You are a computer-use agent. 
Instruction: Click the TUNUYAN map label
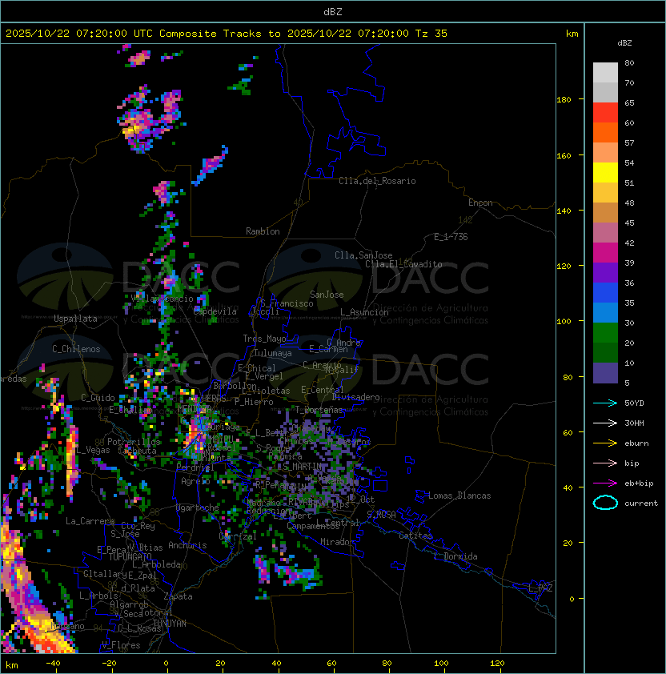pyautogui.click(x=170, y=624)
